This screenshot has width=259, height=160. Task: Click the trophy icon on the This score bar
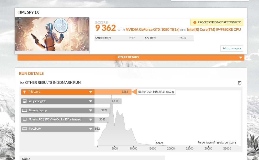[x=24, y=92]
